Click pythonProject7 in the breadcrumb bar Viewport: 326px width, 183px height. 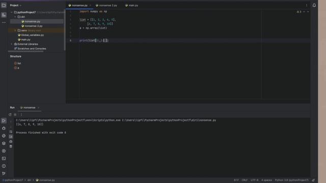(x=14, y=180)
